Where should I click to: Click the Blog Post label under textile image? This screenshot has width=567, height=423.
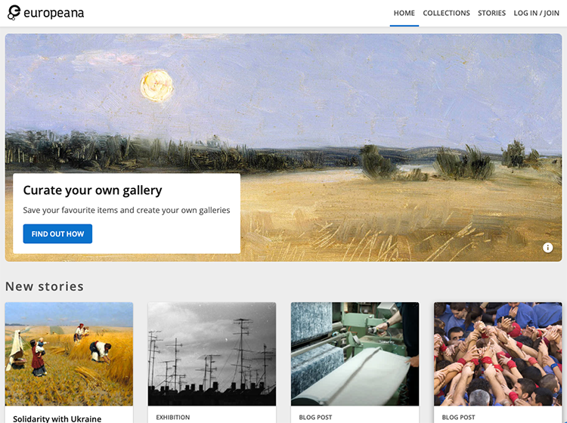click(315, 417)
